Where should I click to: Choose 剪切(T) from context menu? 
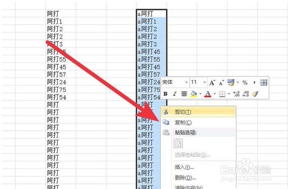tap(198, 112)
